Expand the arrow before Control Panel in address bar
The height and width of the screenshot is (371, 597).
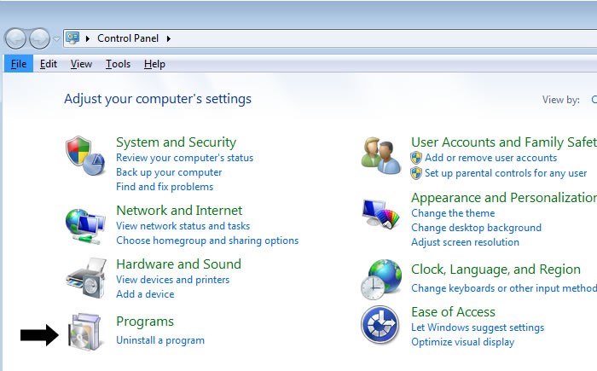pyautogui.click(x=88, y=38)
